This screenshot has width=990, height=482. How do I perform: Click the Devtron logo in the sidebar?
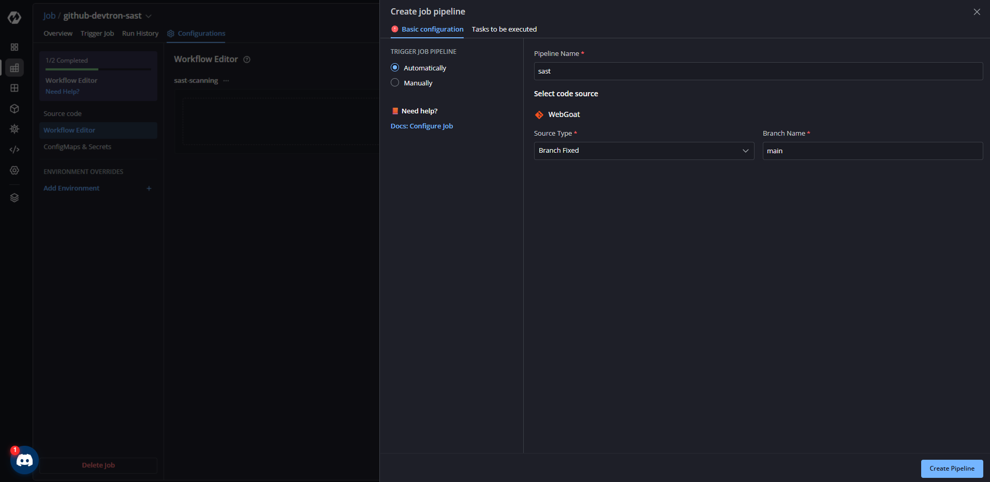pyautogui.click(x=14, y=18)
